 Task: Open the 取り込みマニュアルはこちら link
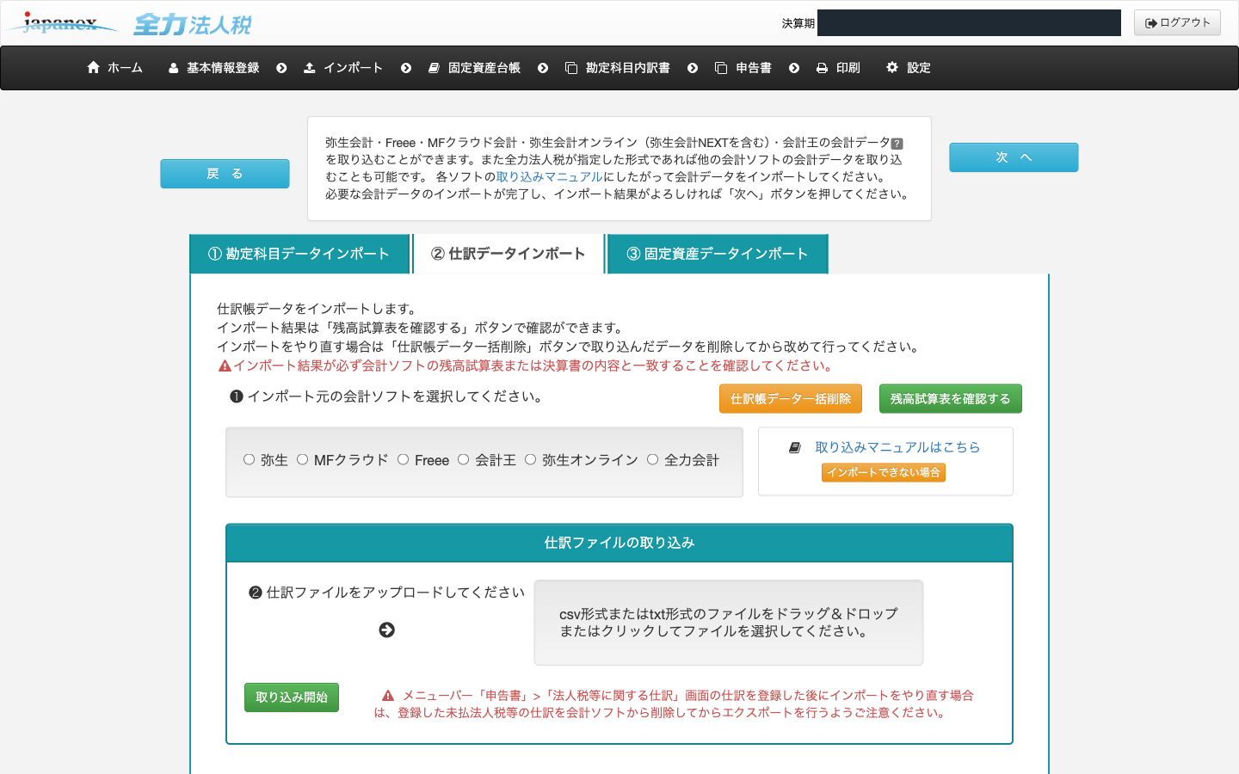coord(897,447)
